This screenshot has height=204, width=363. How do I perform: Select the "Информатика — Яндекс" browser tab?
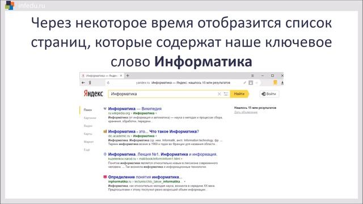coord(102,75)
